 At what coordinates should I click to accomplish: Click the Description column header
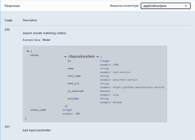click(x=30, y=20)
